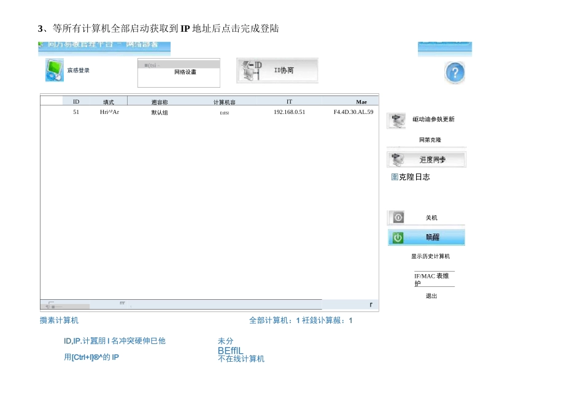Click the 不在线计算机 legend text
This screenshot has height=412, width=583.
tap(241, 359)
